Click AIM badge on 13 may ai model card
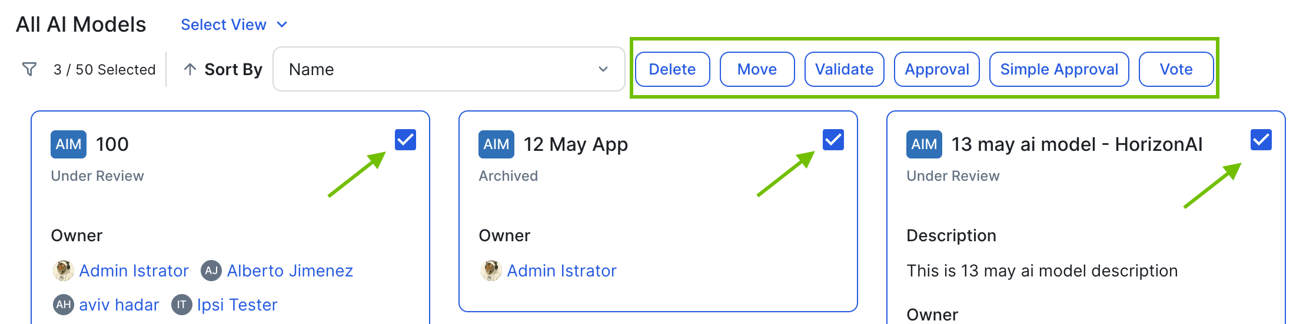 click(924, 144)
